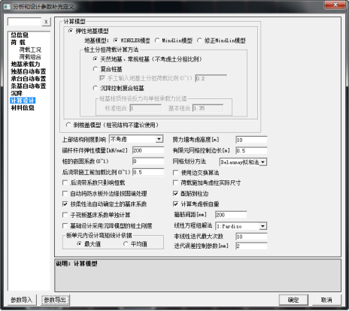
Task: Click the 参数导入 button
Action: [22, 300]
